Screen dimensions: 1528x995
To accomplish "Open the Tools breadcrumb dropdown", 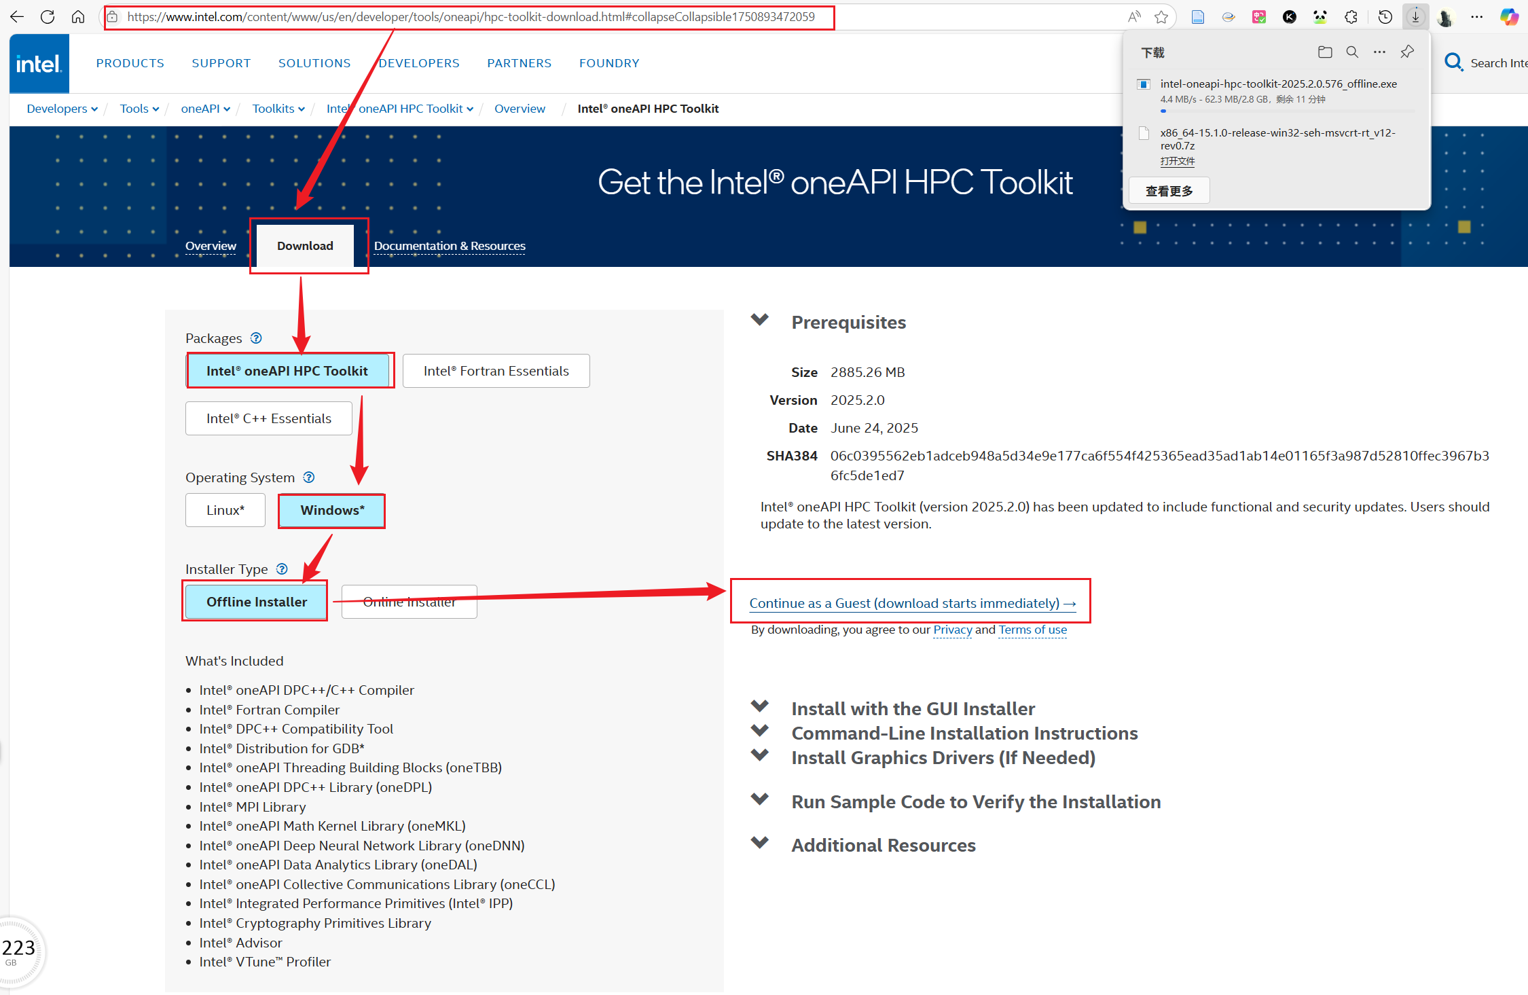I will click(139, 109).
